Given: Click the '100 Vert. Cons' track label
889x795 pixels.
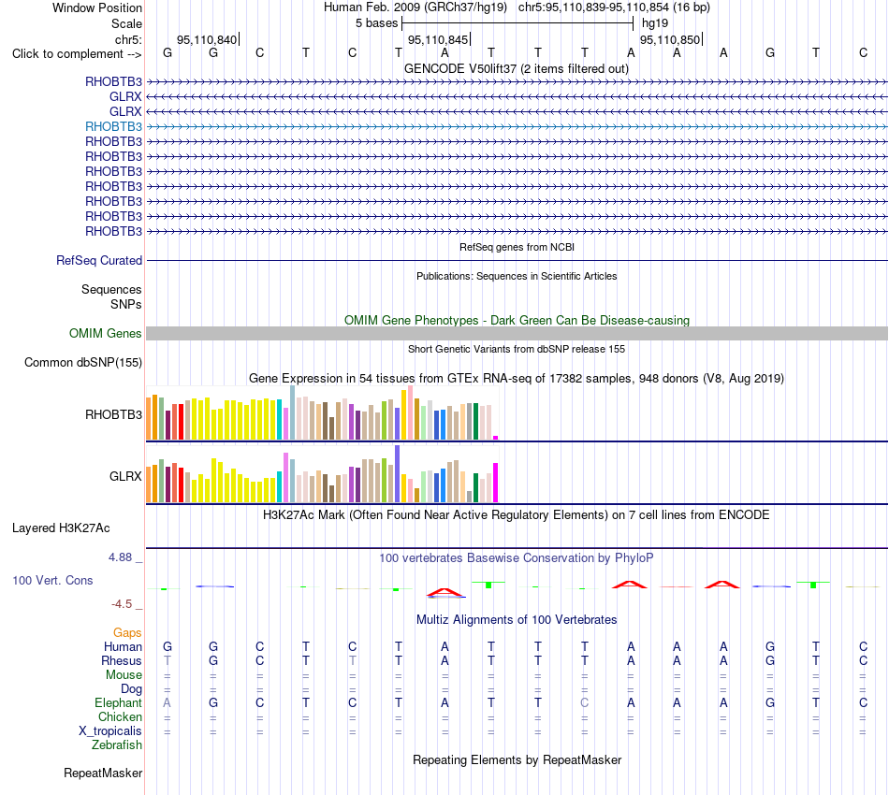Looking at the screenshot, I should pos(52,580).
